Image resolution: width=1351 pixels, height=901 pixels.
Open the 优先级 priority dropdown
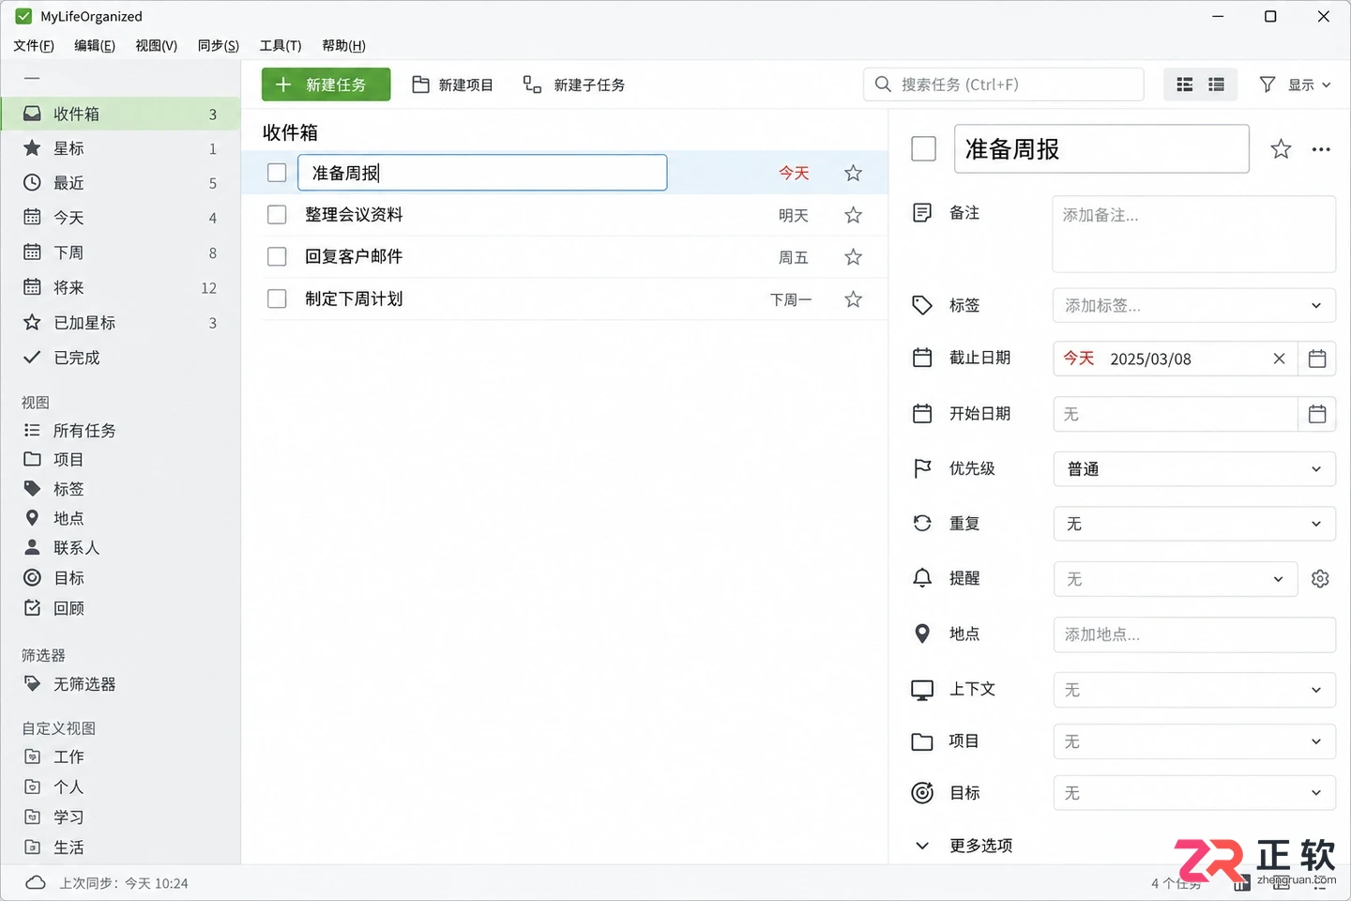click(1194, 468)
